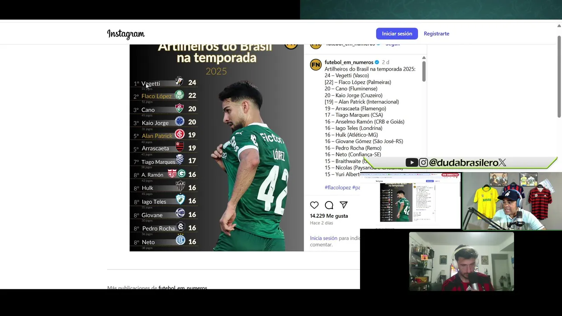Click the X icon after @dudabrasilero
The image size is (562, 316).
[x=502, y=162]
